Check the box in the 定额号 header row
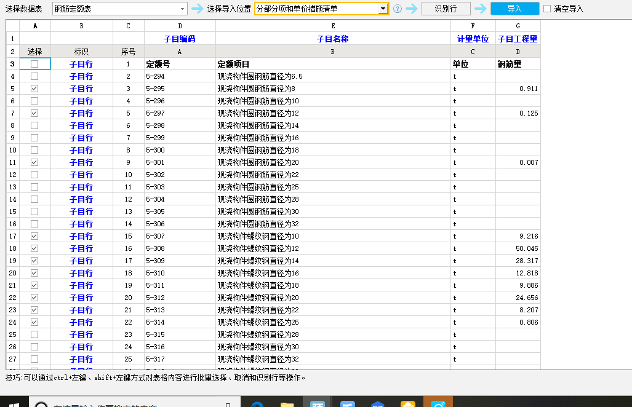This screenshot has width=632, height=407. [x=34, y=64]
